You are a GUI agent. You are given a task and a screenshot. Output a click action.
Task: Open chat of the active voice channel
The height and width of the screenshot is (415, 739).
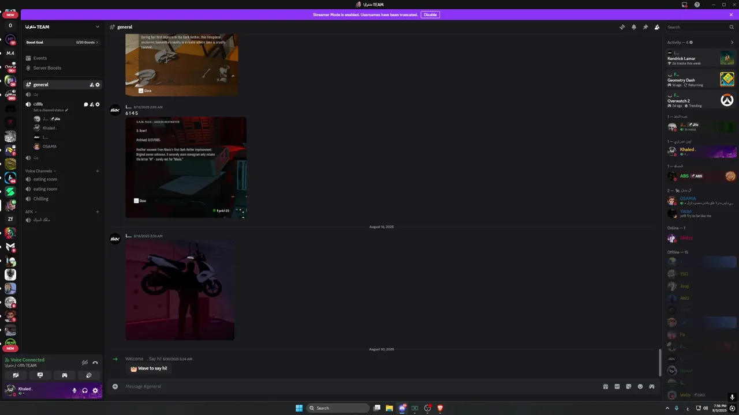point(85,104)
